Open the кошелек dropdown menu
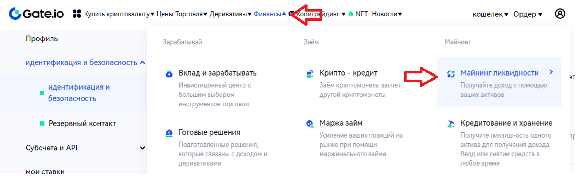This screenshot has height=176, width=577. coord(490,14)
